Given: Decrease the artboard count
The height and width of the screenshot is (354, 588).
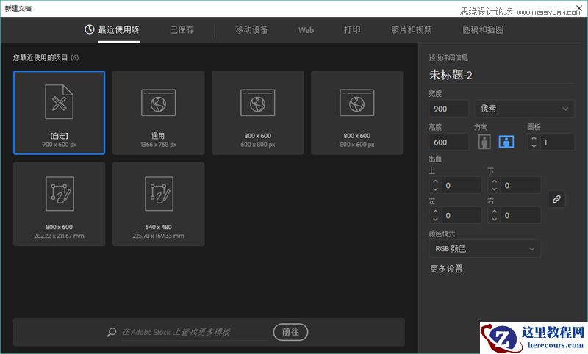Looking at the screenshot, I should (534, 145).
